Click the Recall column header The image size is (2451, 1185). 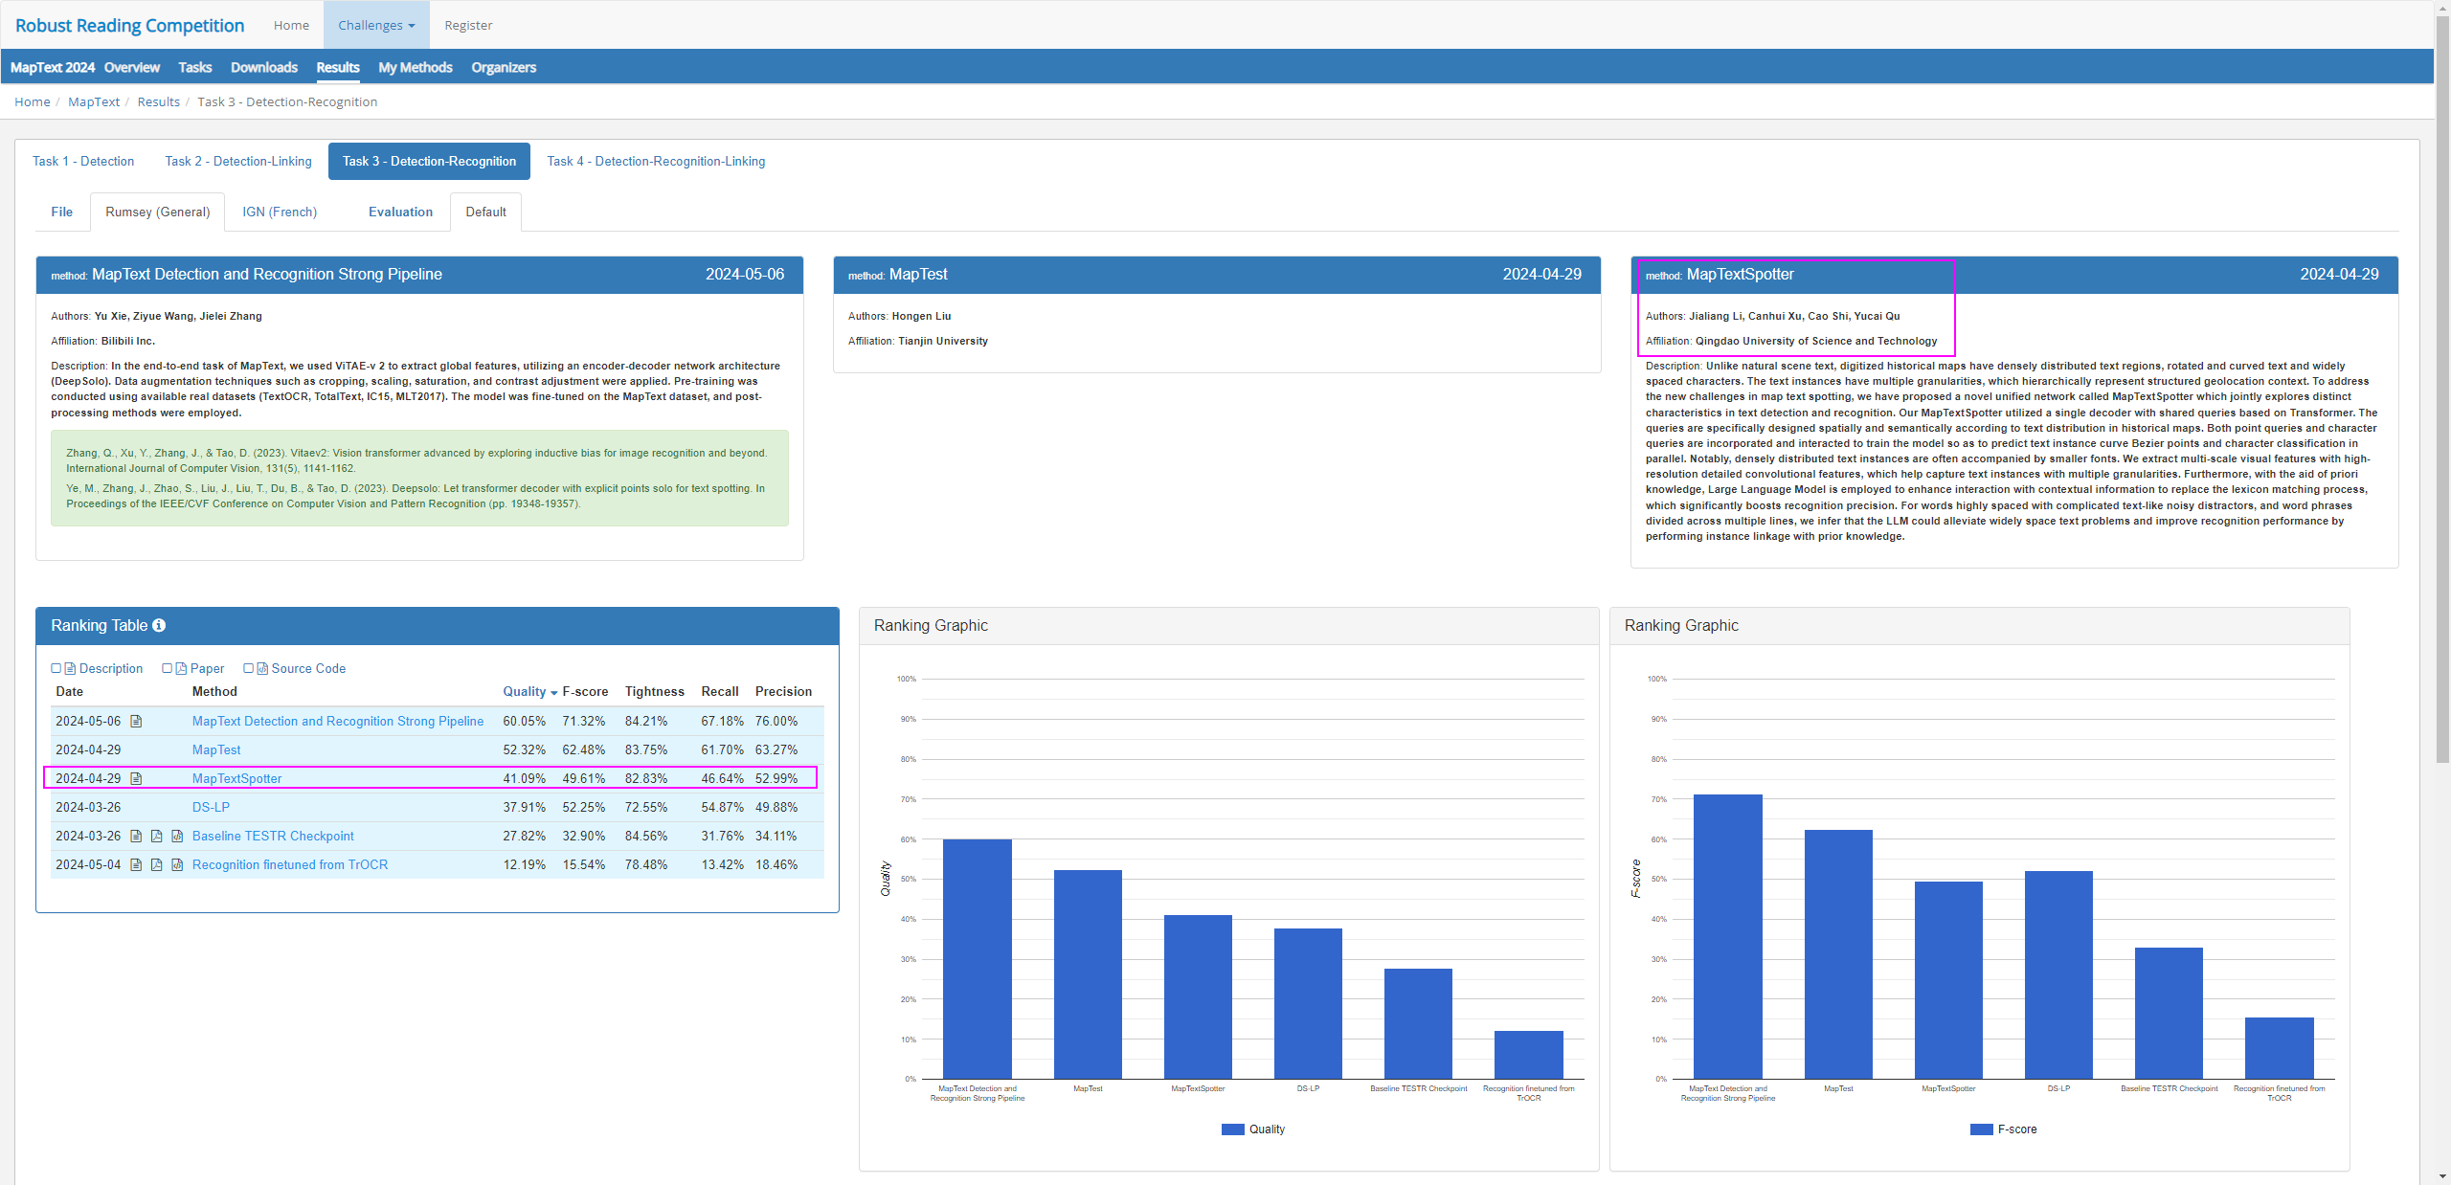pos(720,692)
